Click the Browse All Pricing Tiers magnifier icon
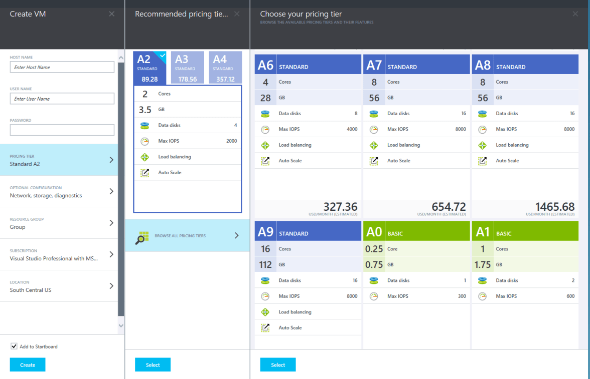The width and height of the screenshot is (590, 379). [x=142, y=238]
